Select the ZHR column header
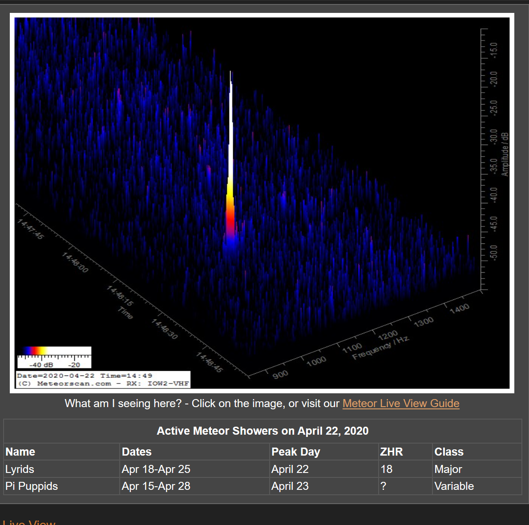Image resolution: width=529 pixels, height=525 pixels. click(391, 452)
